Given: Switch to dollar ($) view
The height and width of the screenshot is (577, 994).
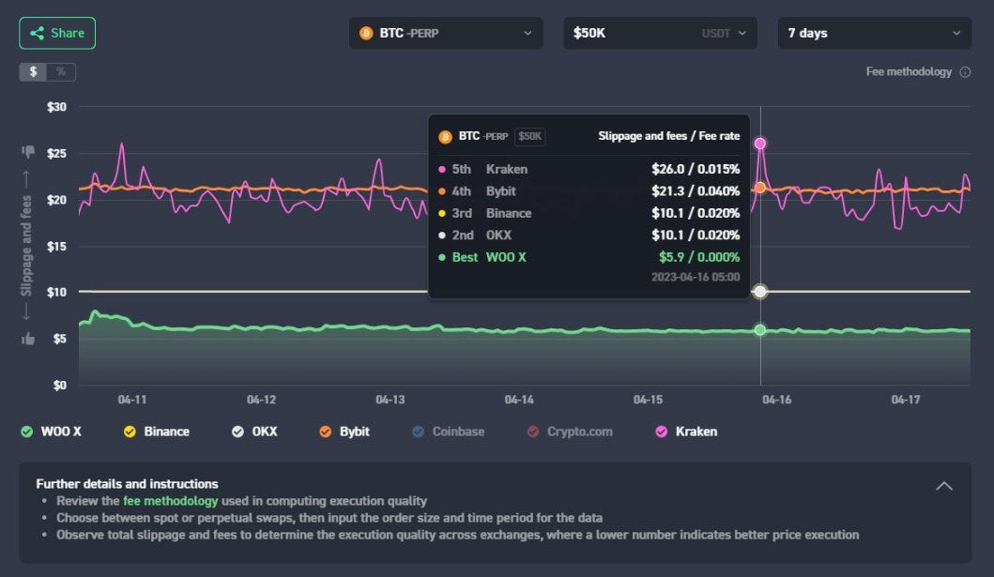Looking at the screenshot, I should pos(34,72).
